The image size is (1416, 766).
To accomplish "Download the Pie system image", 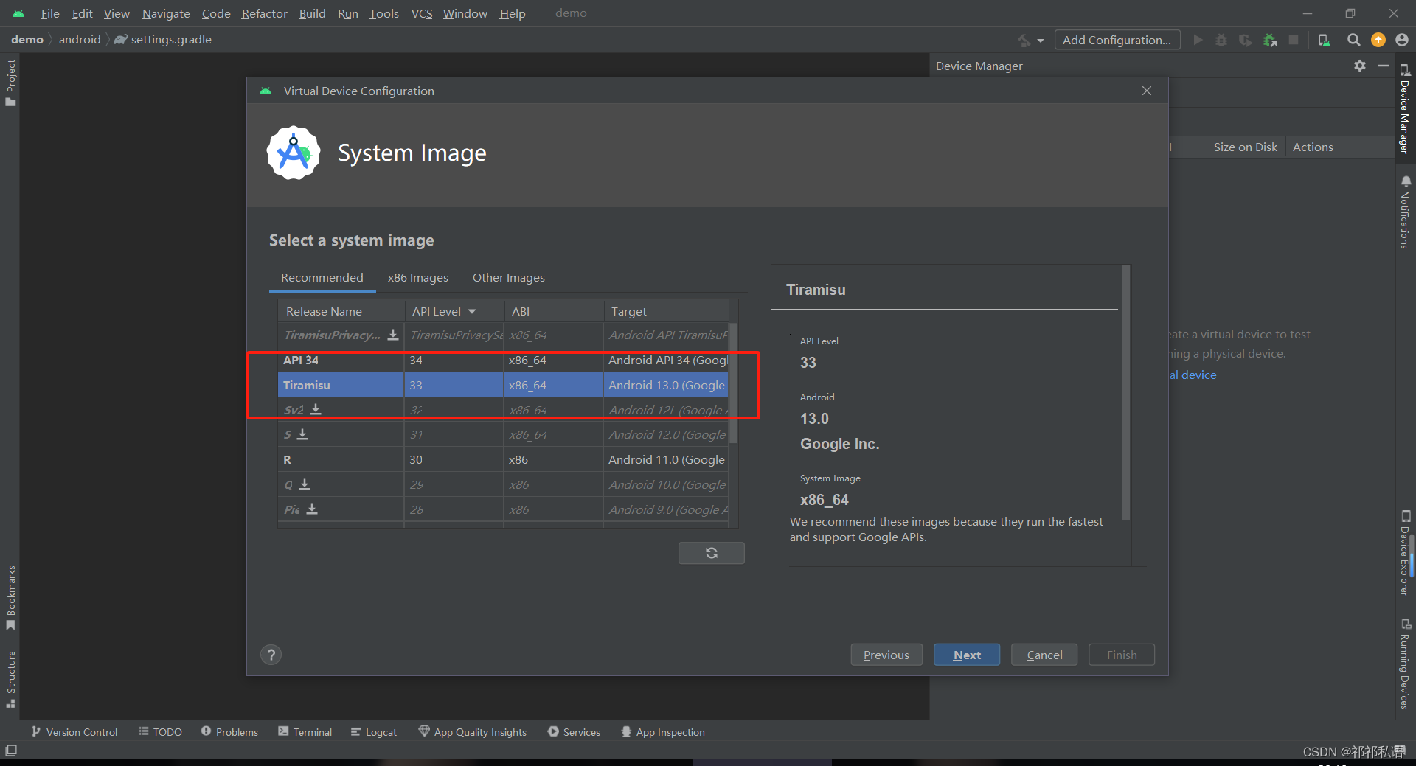I will 312,509.
